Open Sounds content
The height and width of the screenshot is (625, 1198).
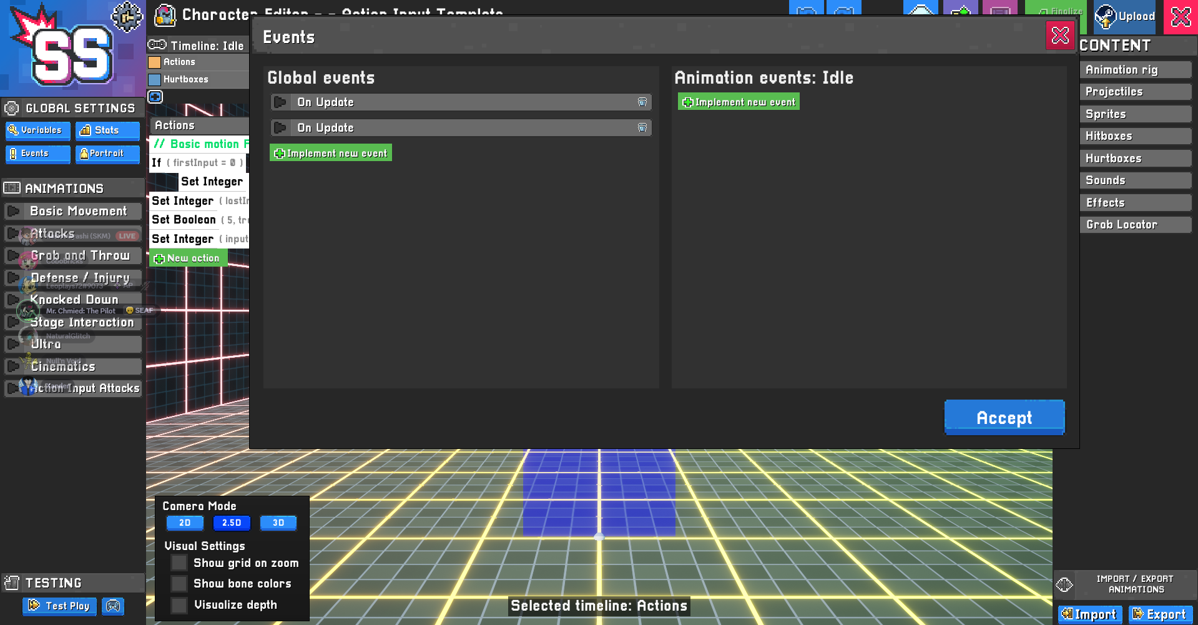point(1136,180)
